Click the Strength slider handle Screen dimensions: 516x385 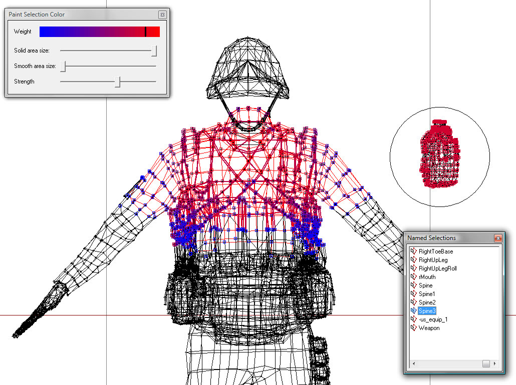tap(117, 81)
